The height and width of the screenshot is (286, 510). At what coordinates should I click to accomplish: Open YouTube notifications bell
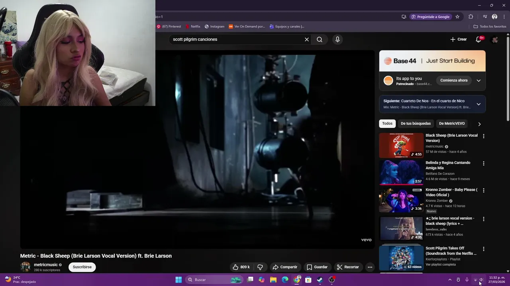coord(479,39)
